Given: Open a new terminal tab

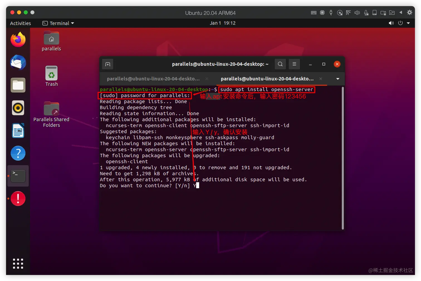Looking at the screenshot, I should 108,64.
